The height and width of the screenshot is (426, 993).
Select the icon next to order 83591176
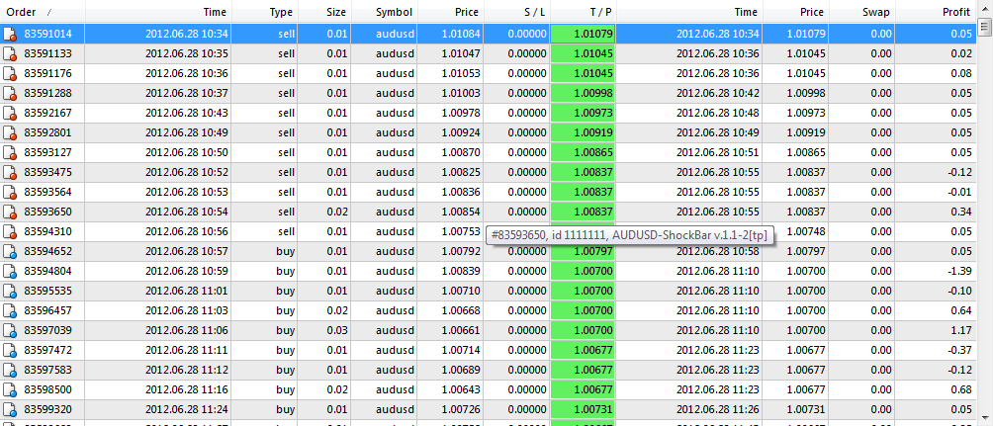click(10, 74)
